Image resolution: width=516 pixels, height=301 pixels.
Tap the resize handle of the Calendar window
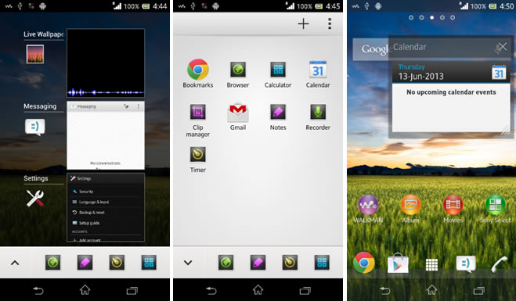pyautogui.click(x=506, y=130)
